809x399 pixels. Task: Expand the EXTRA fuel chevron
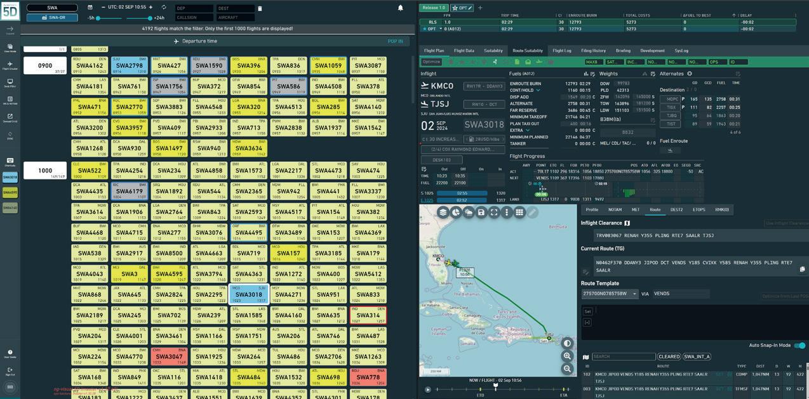click(528, 130)
